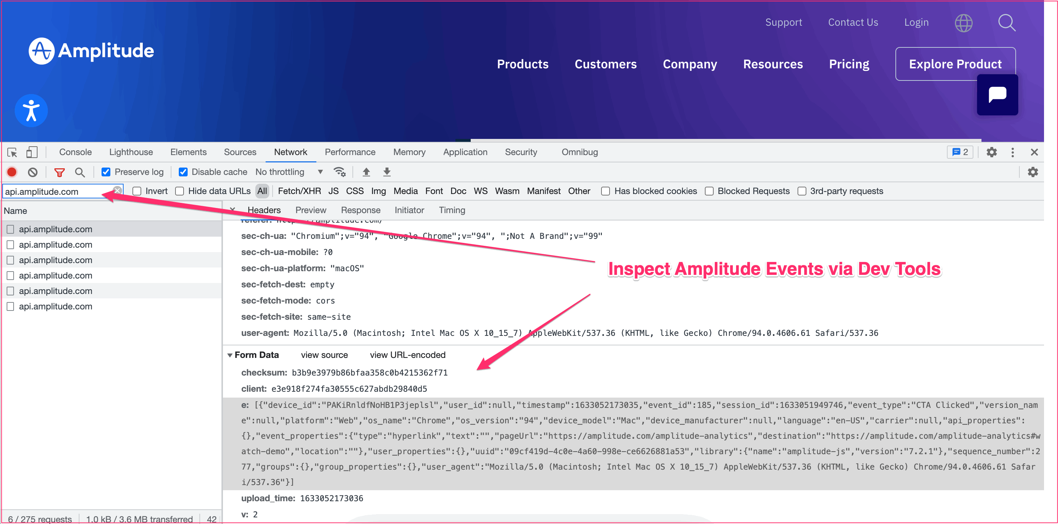1058x524 pixels.
Task: Click view URL-encoded link
Action: pyautogui.click(x=408, y=355)
